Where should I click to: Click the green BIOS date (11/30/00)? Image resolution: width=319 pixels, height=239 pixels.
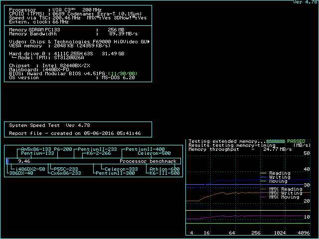click(x=123, y=74)
